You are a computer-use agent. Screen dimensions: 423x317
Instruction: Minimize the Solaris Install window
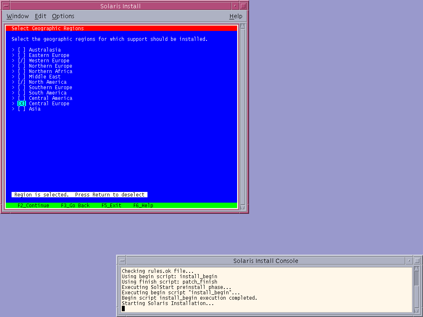click(235, 6)
